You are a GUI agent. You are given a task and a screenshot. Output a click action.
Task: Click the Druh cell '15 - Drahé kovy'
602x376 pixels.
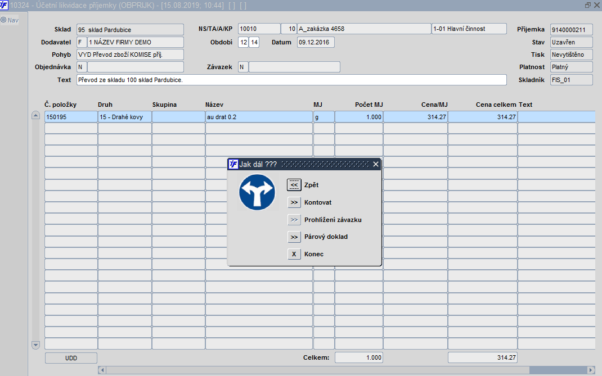125,117
